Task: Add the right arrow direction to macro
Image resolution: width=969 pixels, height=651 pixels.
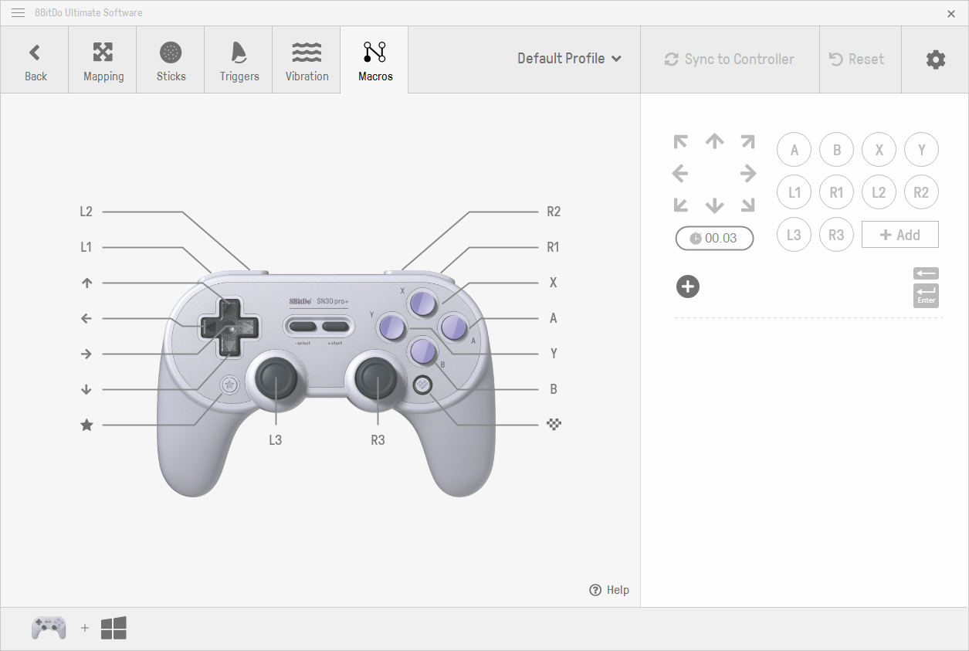Action: click(x=748, y=174)
